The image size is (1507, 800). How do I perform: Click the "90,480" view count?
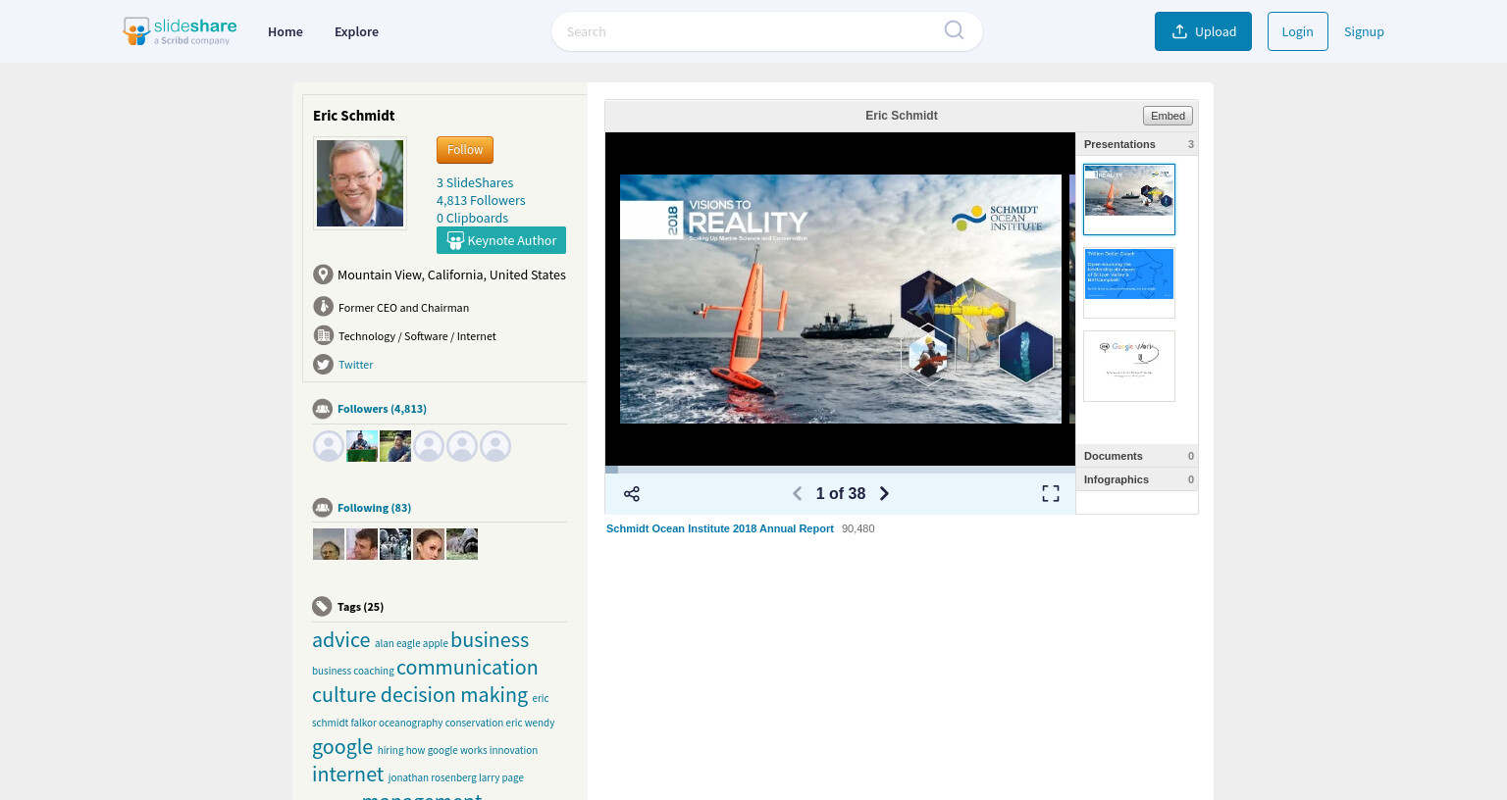(x=858, y=528)
